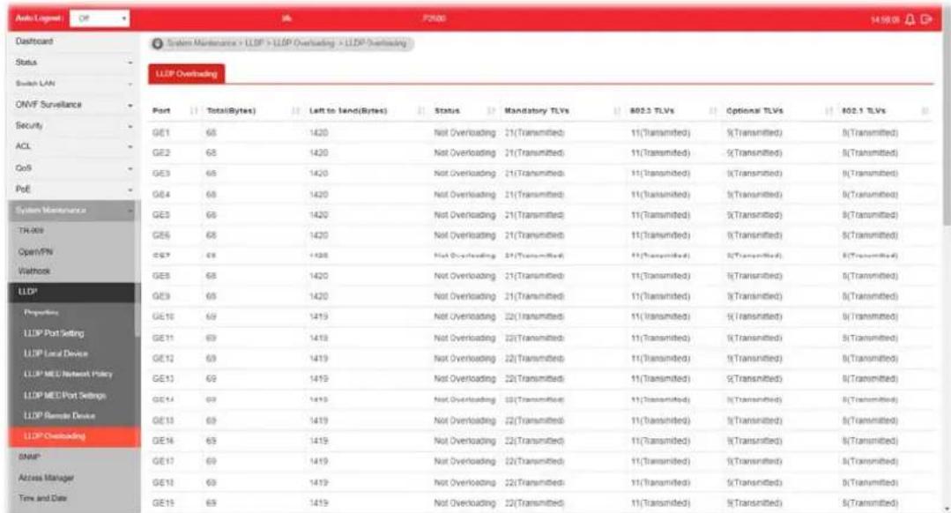Viewport: 951px width, 513px height.
Task: Click Optional TLVs value in GE9 row
Action: (x=754, y=296)
